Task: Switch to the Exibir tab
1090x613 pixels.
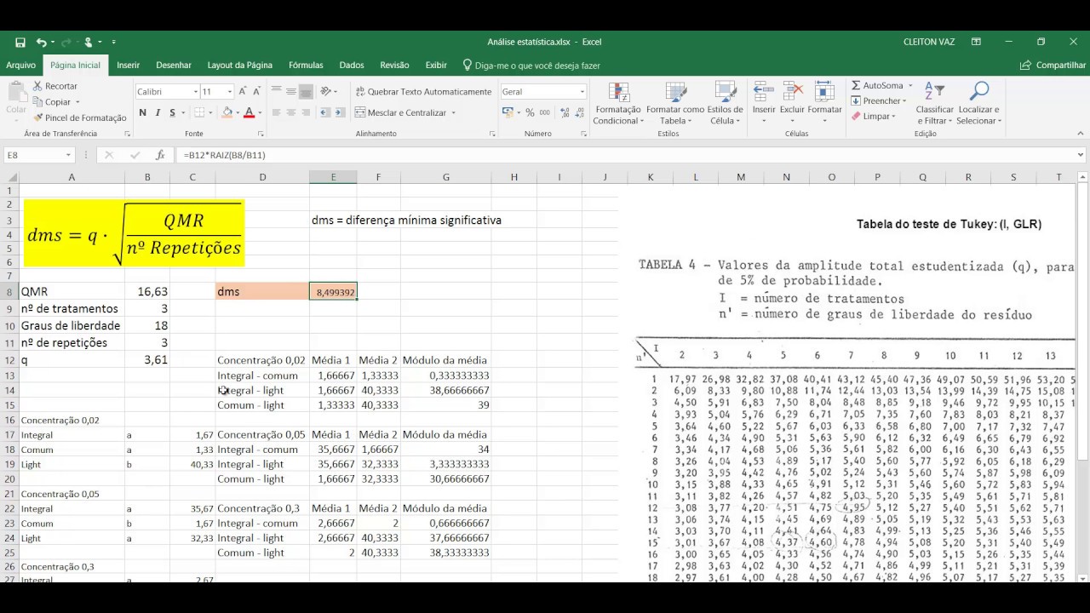Action: (436, 65)
